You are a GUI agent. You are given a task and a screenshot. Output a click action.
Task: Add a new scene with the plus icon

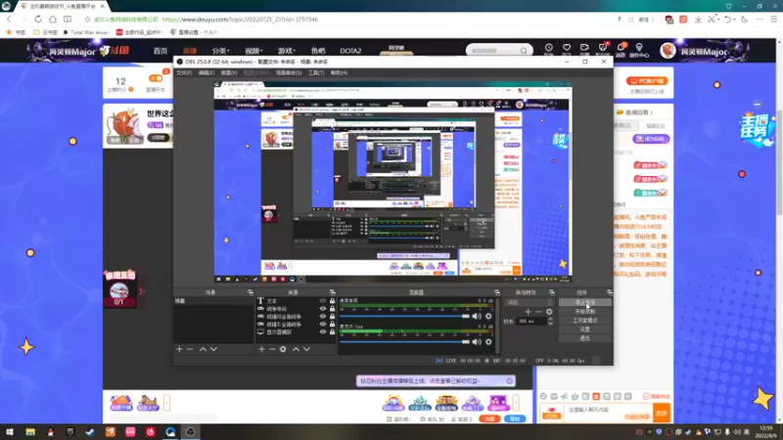pos(179,349)
